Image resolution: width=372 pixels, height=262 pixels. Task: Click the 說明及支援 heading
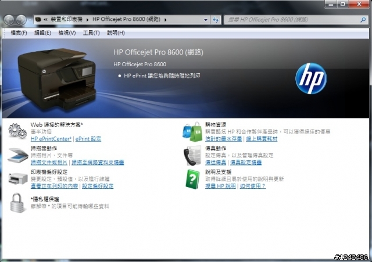click(219, 172)
